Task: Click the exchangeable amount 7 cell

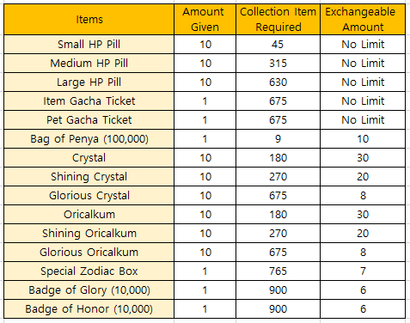Action: click(363, 271)
